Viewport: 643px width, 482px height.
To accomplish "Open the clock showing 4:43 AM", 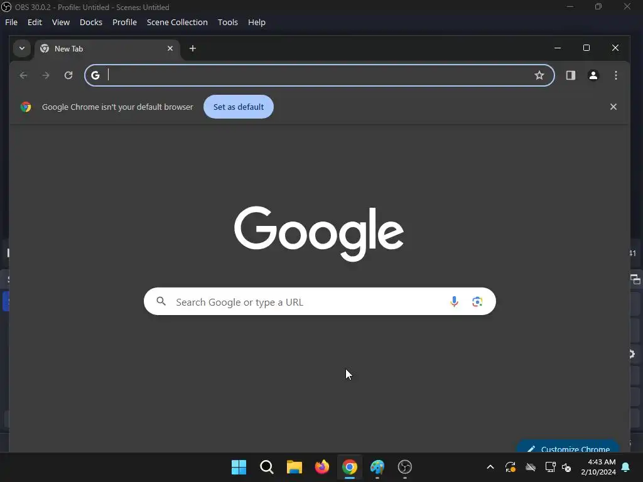I will [x=598, y=467].
